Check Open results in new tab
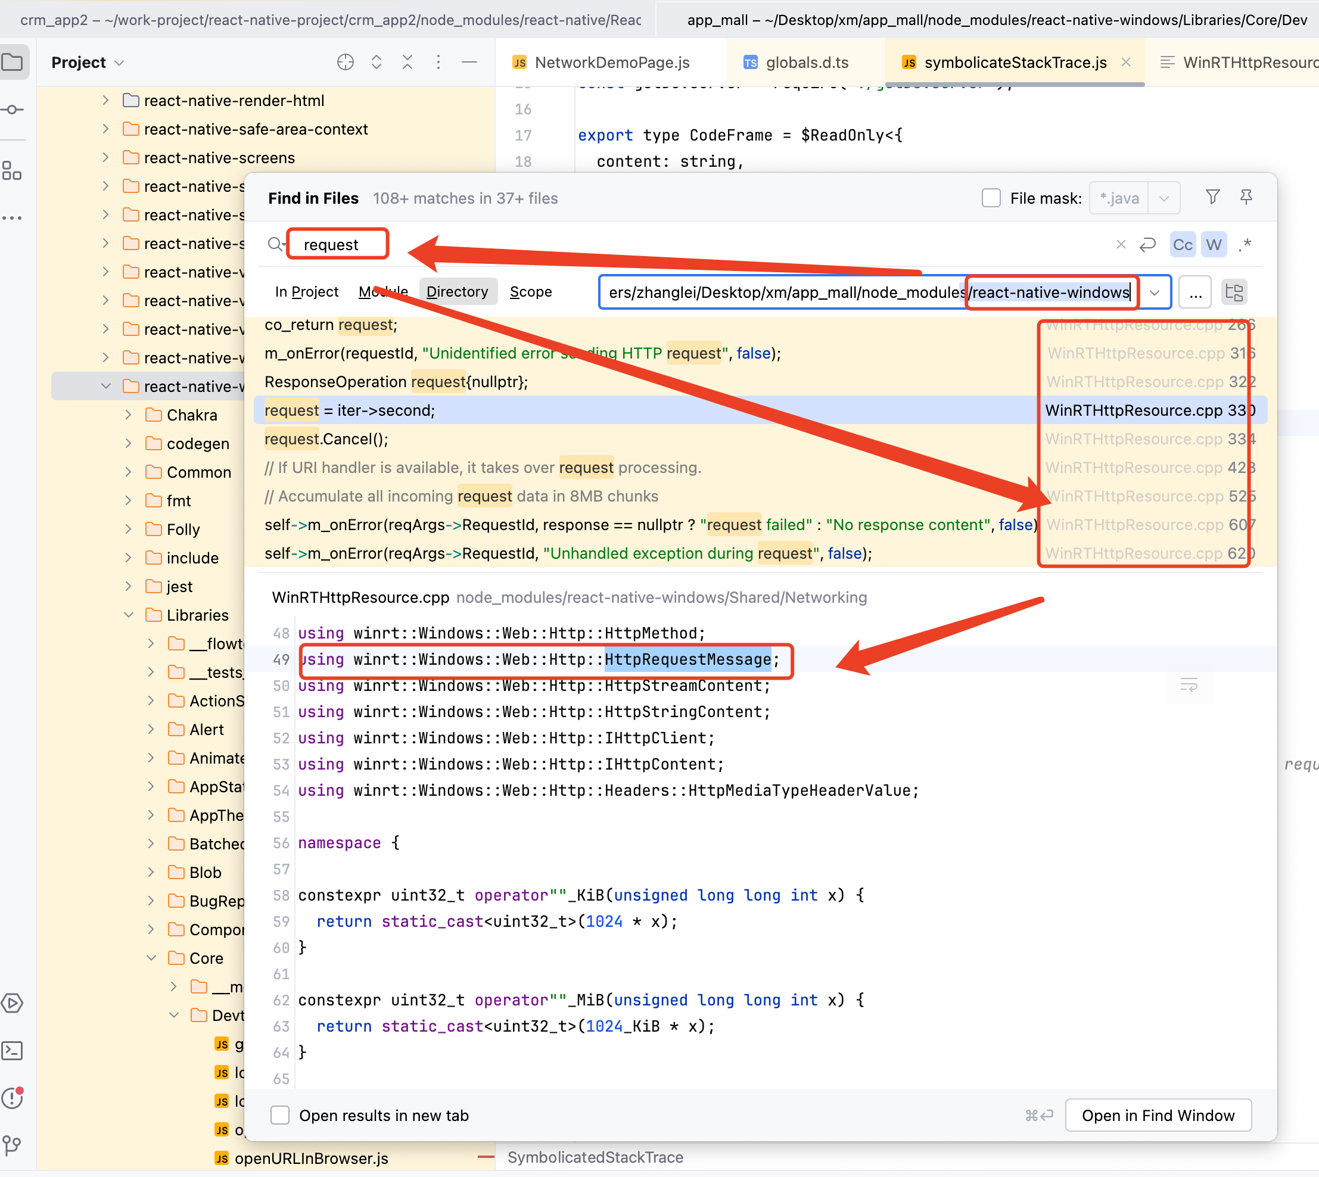1319x1177 pixels. 280,1115
